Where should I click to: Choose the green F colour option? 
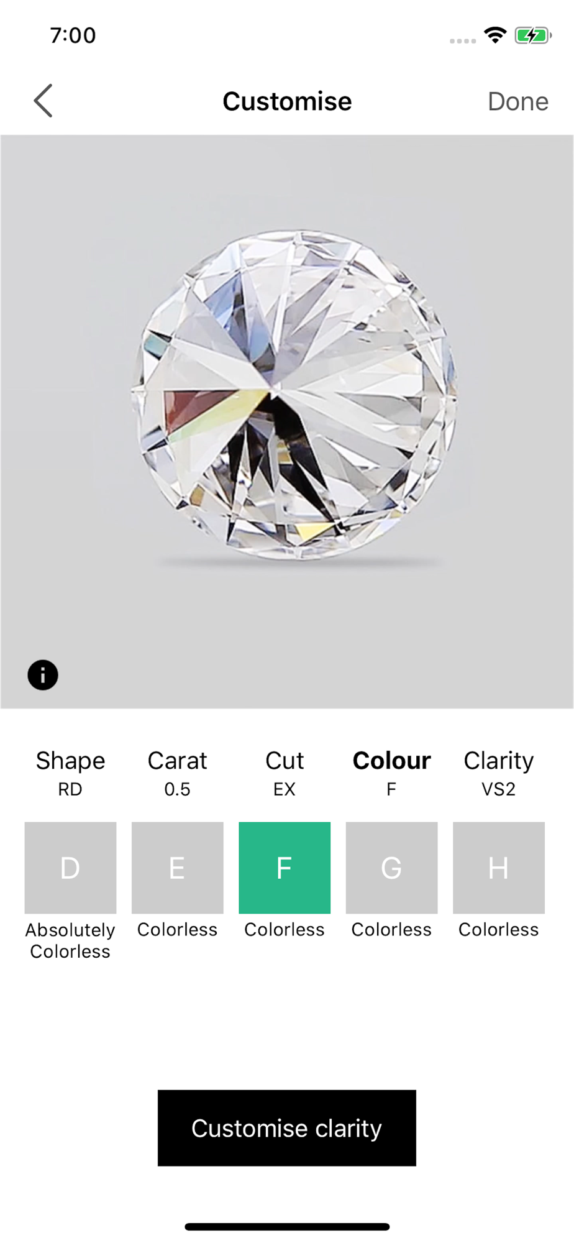click(285, 868)
